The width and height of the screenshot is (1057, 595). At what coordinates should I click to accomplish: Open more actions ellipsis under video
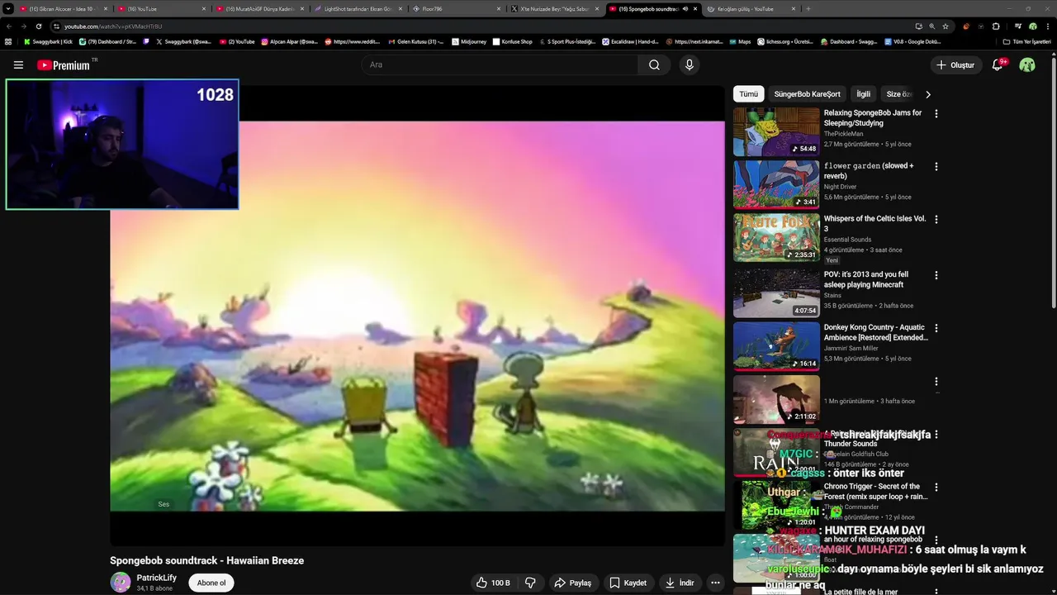[715, 583]
